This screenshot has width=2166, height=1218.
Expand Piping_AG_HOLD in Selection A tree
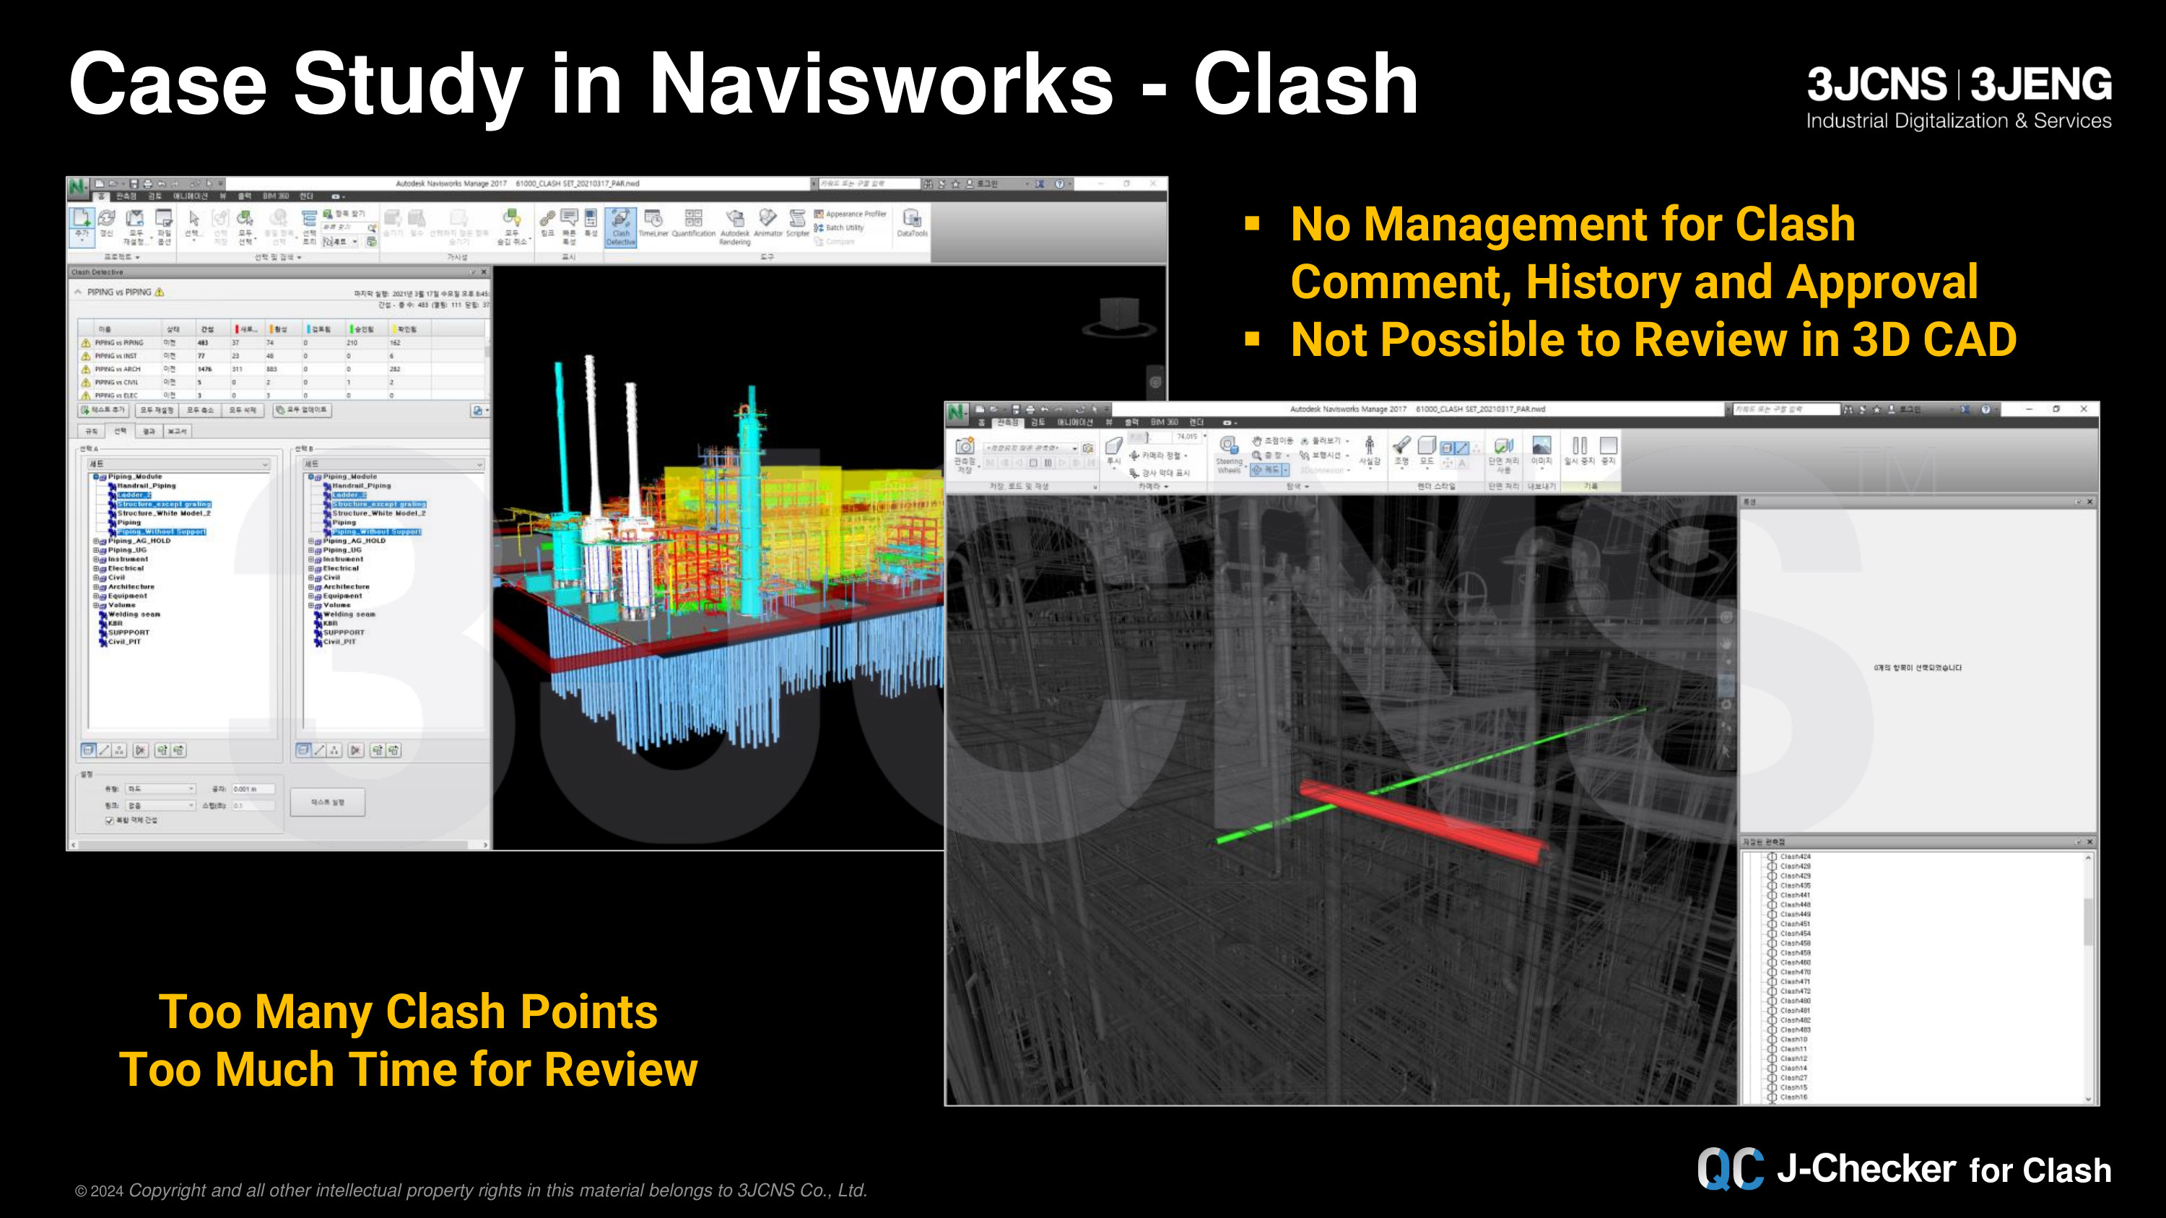pyautogui.click(x=96, y=541)
